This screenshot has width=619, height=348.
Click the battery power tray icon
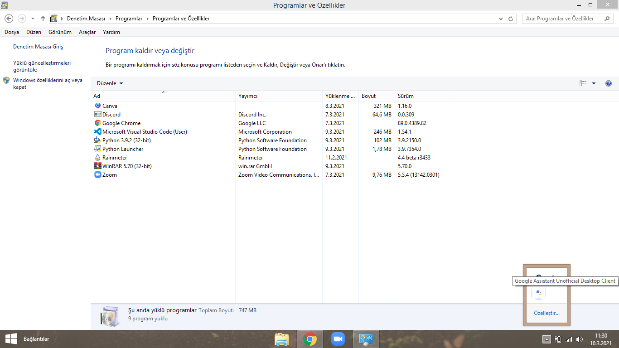pyautogui.click(x=558, y=339)
